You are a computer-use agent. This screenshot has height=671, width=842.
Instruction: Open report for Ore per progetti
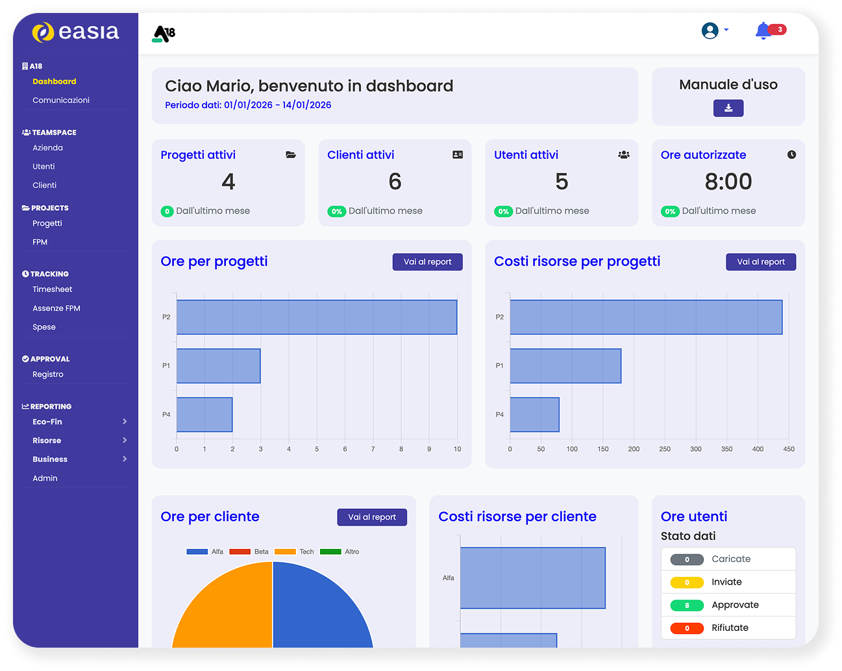point(427,262)
